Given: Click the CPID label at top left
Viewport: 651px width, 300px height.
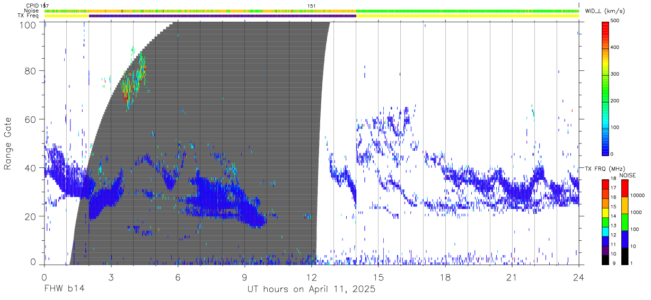Looking at the screenshot, I should tap(32, 5).
